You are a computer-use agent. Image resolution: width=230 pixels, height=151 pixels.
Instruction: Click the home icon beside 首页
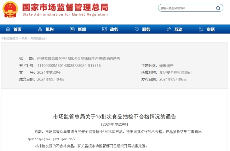click(8, 29)
